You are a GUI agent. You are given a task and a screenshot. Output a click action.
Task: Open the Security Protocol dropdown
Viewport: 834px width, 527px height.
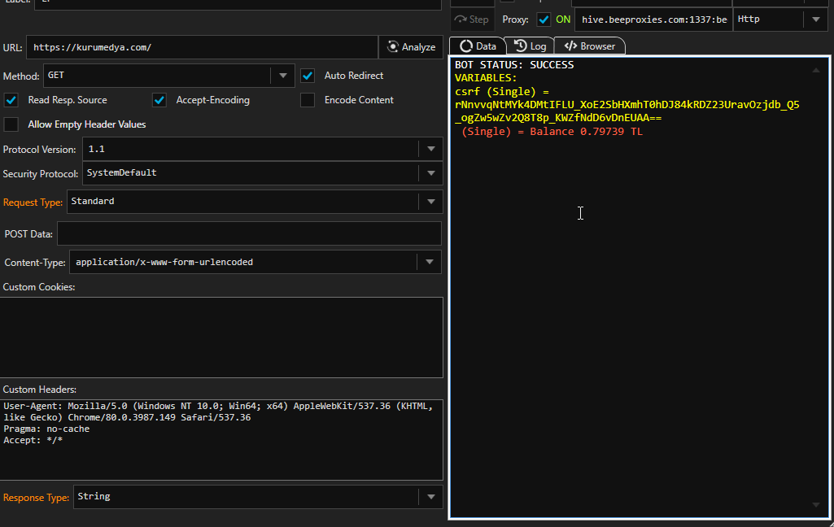click(x=430, y=173)
